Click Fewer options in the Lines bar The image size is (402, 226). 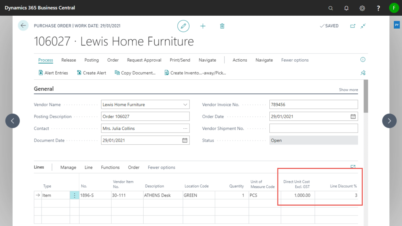tap(161, 167)
